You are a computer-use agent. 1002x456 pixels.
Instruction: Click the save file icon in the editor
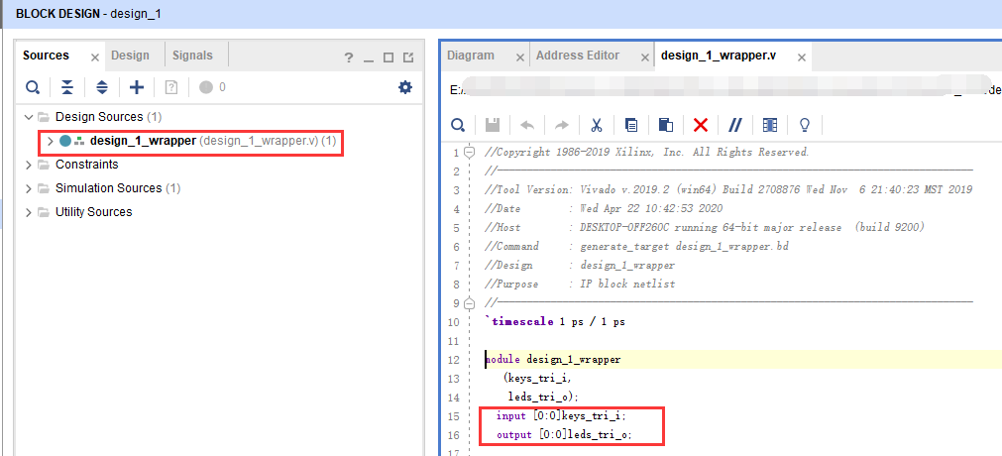click(x=493, y=125)
